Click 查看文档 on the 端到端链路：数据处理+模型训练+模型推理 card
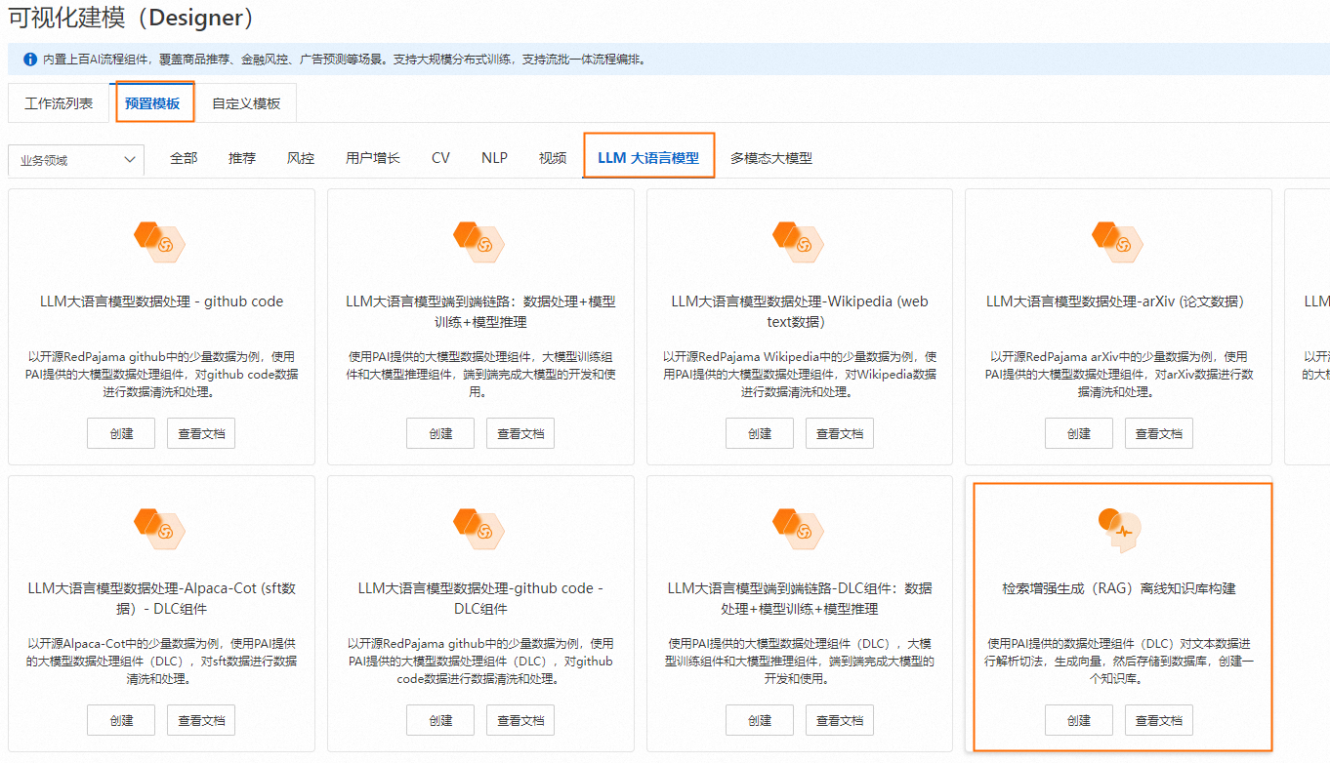Screen dimensions: 1330x763 520,433
